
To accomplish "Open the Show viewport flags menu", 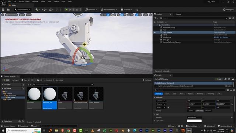I will click(x=29, y=15).
